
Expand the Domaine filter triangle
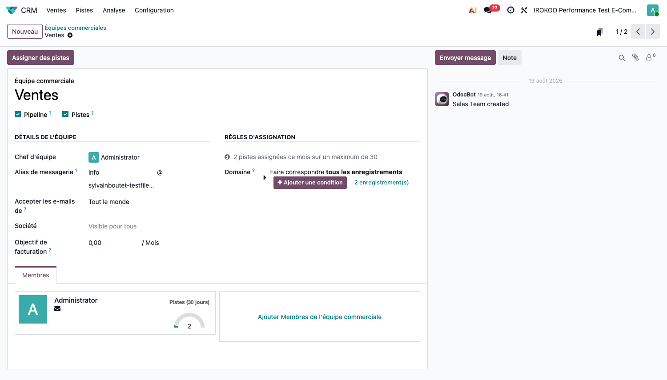[x=265, y=177]
